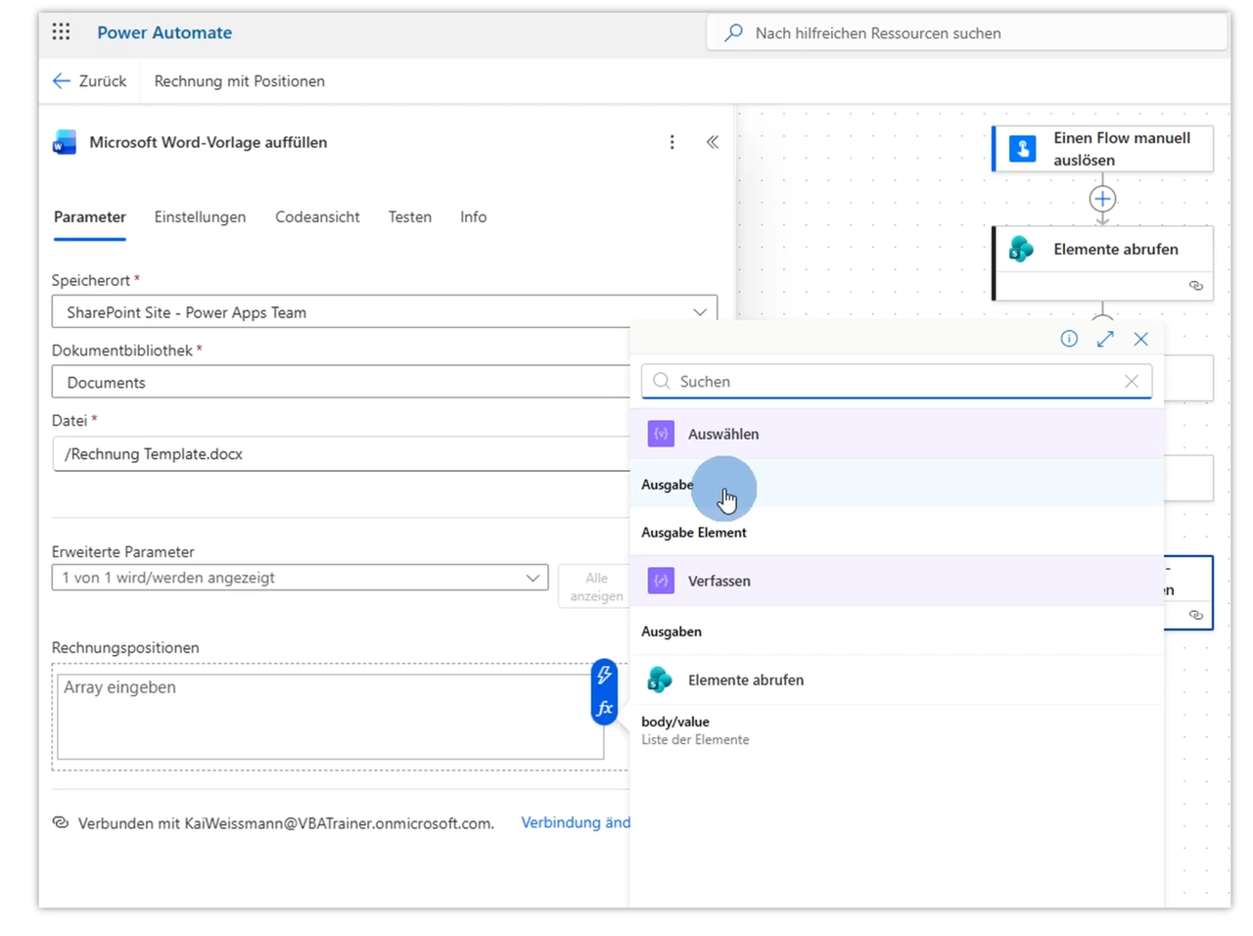Click the Verbindung ändern link
This screenshot has width=1253, height=936.
pyautogui.click(x=576, y=822)
